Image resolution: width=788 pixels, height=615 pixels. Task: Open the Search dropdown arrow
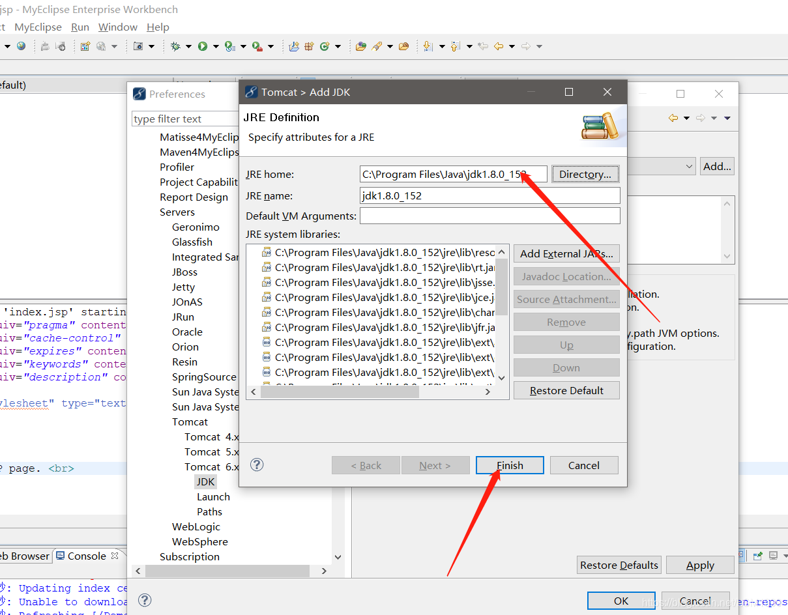pyautogui.click(x=390, y=46)
